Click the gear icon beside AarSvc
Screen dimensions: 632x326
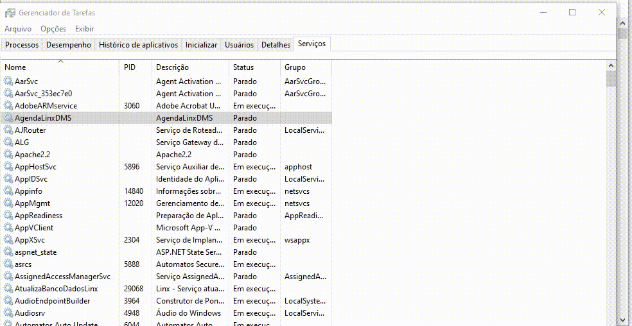[x=8, y=81]
